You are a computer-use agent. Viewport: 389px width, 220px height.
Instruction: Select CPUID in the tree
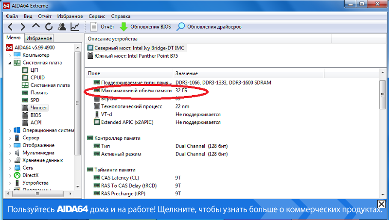coord(37,78)
